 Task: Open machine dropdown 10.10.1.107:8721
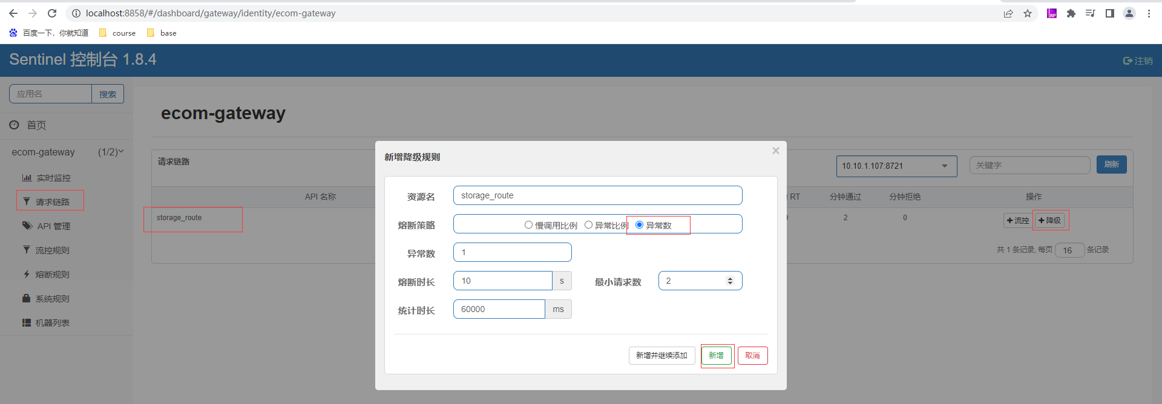(897, 166)
